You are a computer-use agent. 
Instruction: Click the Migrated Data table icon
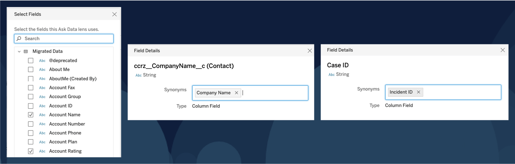pos(26,52)
